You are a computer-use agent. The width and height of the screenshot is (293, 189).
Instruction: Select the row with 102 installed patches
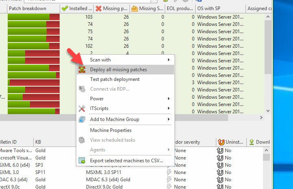132,46
